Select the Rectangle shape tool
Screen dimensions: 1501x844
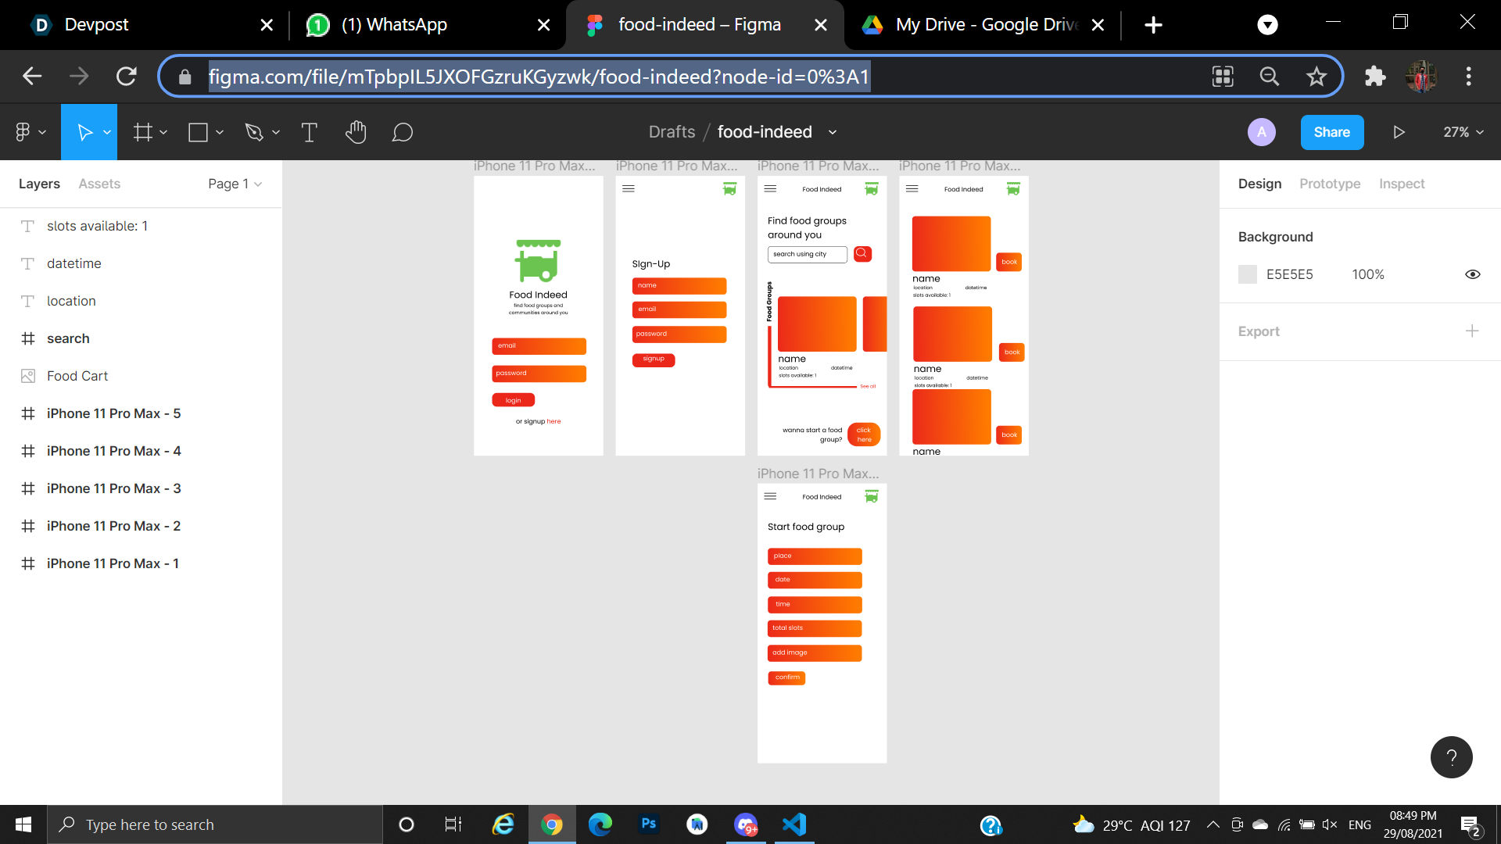coord(198,133)
